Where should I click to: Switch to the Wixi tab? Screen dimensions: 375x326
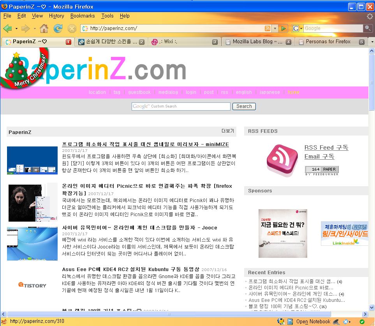[185, 42]
